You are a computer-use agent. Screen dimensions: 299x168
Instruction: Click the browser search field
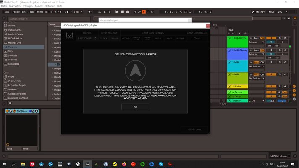pyautogui.click(x=49, y=19)
